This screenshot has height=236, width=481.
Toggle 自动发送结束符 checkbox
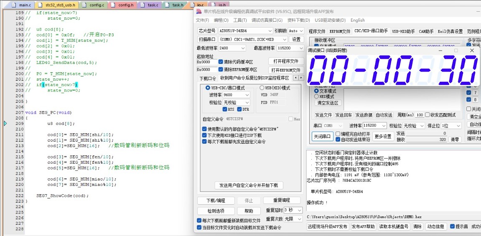pyautogui.click(x=338, y=140)
